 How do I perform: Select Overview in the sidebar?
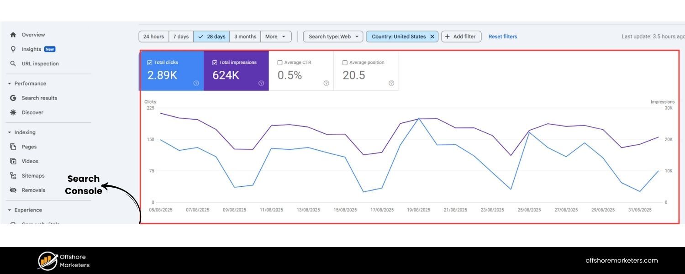point(33,34)
